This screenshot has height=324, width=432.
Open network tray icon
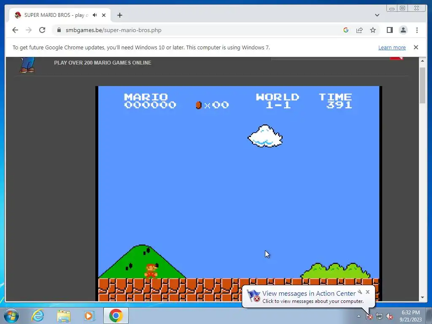[379, 316]
